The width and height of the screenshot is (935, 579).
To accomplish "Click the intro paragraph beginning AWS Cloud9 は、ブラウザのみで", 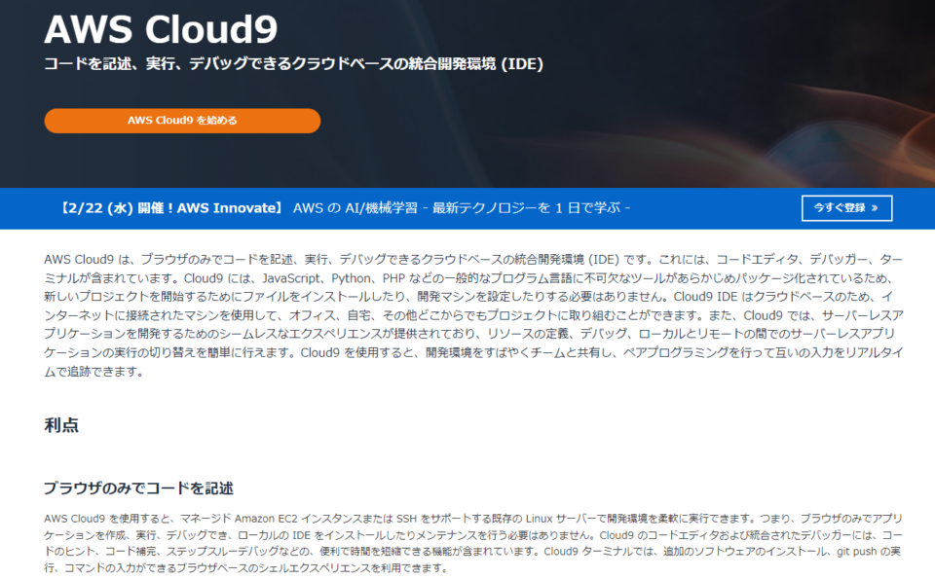I will coord(473,315).
